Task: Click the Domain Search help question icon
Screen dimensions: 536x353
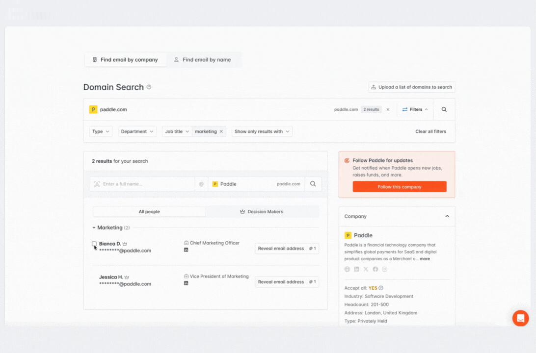Action: coord(149,87)
